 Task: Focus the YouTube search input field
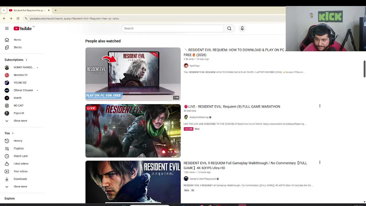pos(172,28)
